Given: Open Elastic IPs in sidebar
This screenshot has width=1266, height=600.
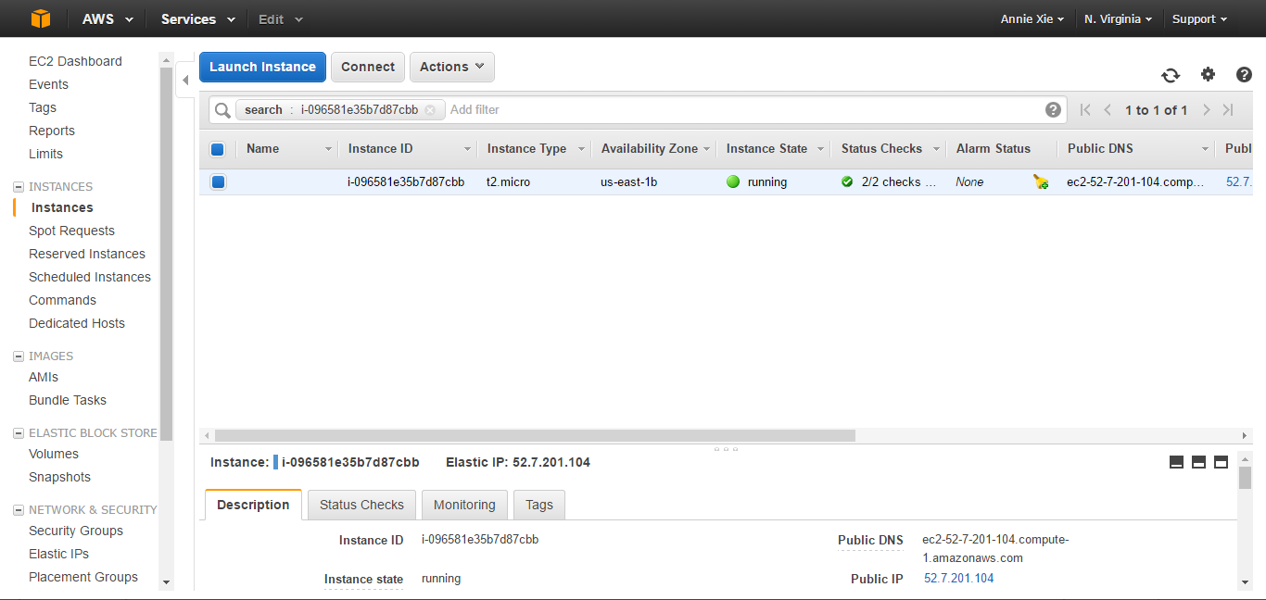Looking at the screenshot, I should click(58, 554).
